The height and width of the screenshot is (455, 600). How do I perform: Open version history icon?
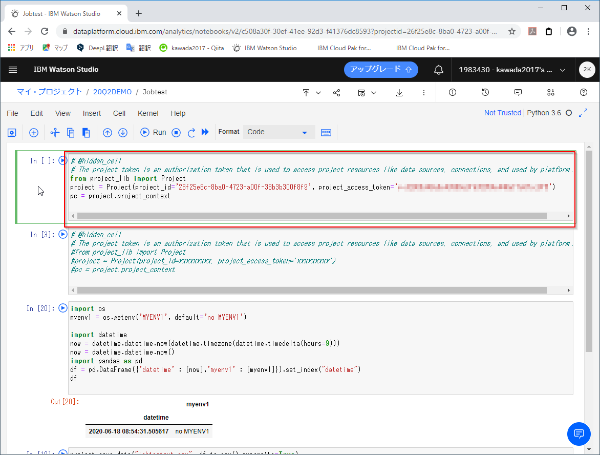pyautogui.click(x=485, y=92)
